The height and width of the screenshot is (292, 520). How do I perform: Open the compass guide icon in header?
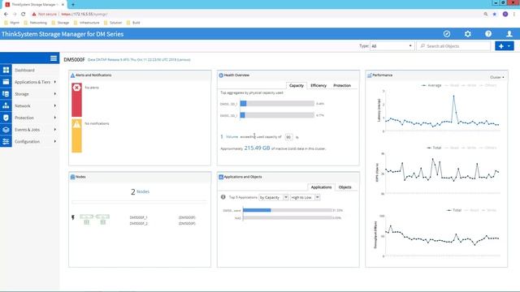[447, 34]
